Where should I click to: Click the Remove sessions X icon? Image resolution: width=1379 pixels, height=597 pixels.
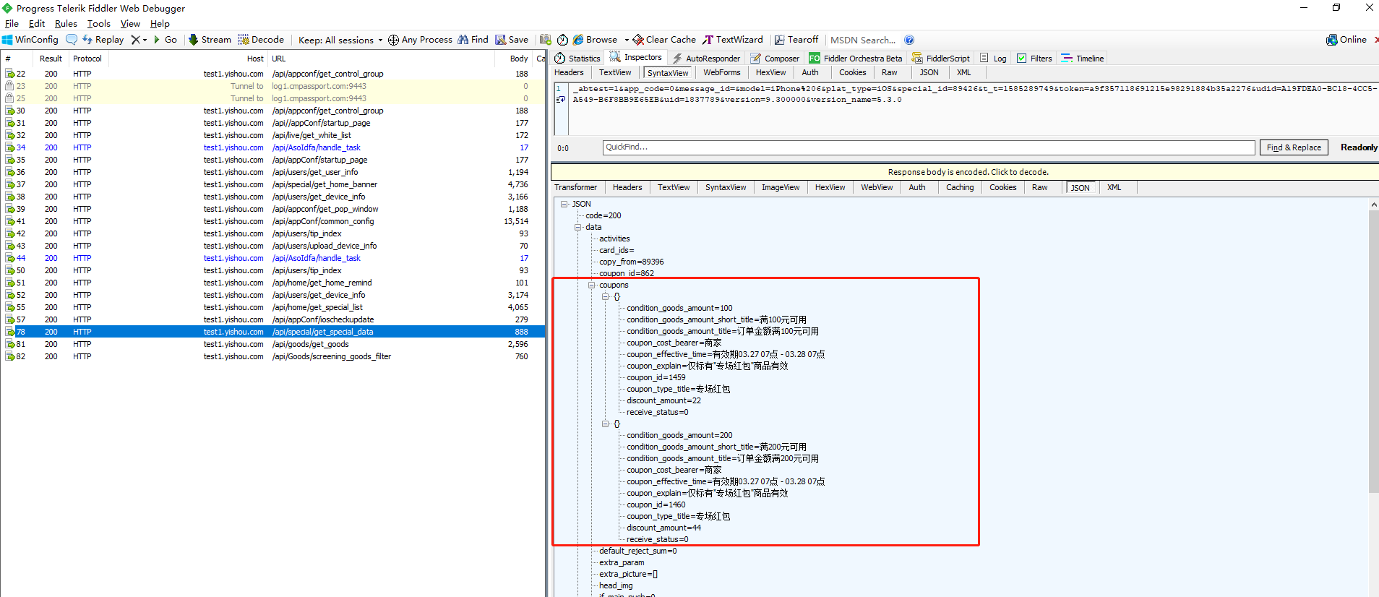point(135,40)
